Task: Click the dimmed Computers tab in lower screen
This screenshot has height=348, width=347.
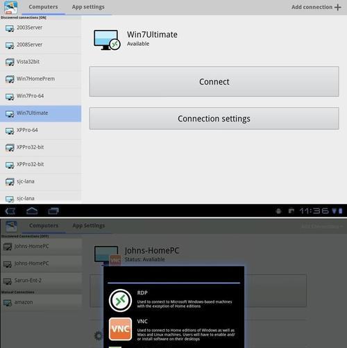Action: pyautogui.click(x=44, y=226)
